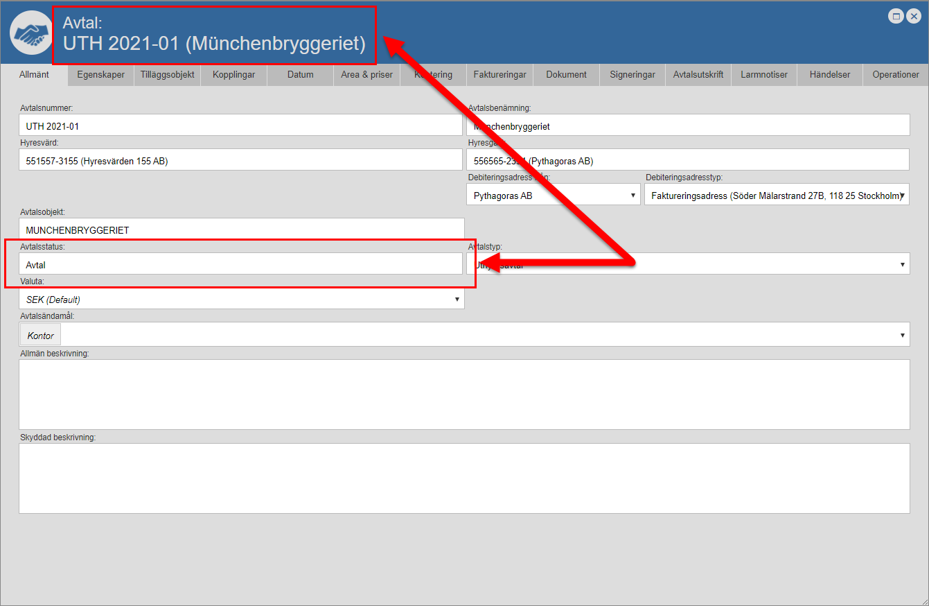Image resolution: width=929 pixels, height=606 pixels.
Task: Go to Area & priser tab
Action: tap(366, 75)
